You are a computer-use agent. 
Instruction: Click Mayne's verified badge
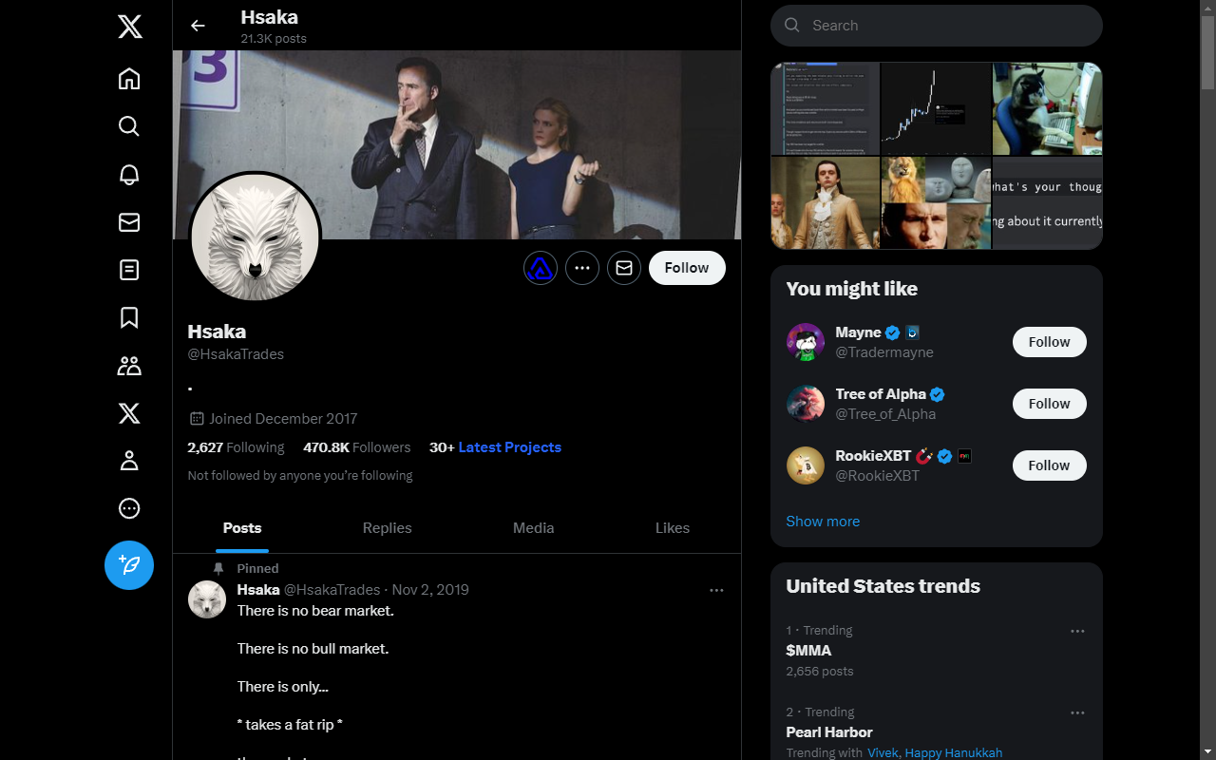[893, 332]
